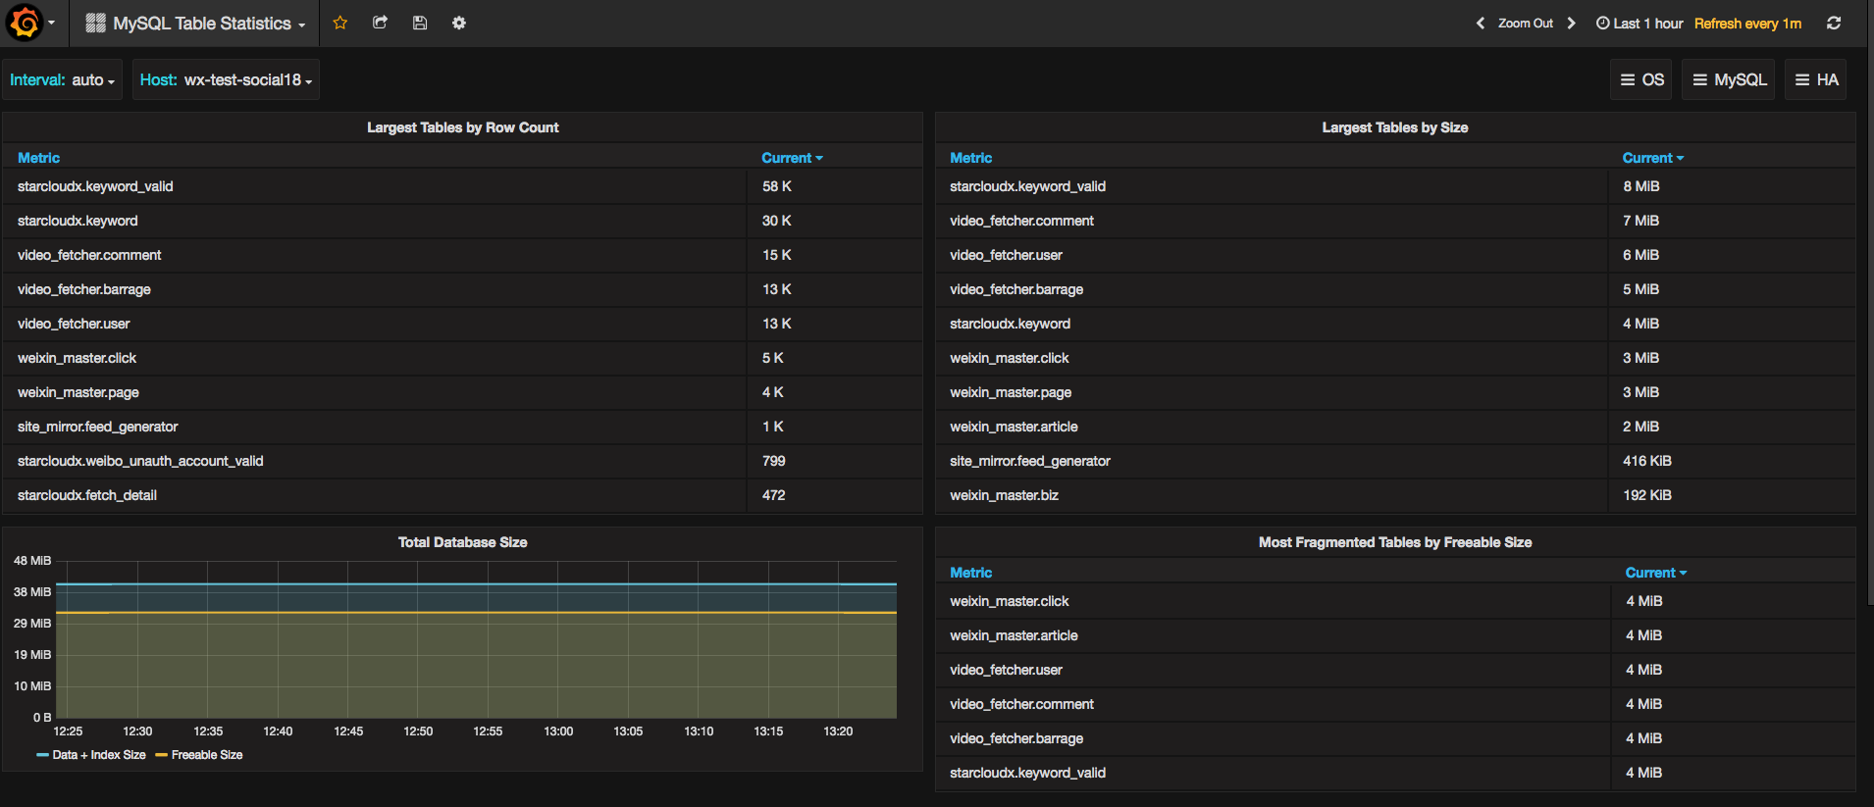Shift time range forward with right chevron
Screen dimensions: 1874x807
pos(1571,24)
